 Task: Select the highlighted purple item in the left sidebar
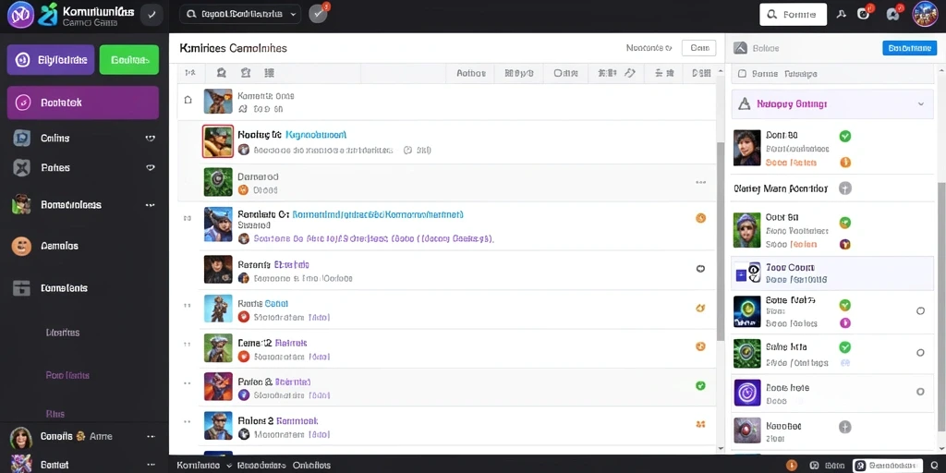tap(82, 103)
